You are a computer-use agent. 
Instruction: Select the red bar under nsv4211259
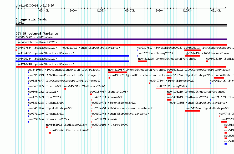click(142, 61)
